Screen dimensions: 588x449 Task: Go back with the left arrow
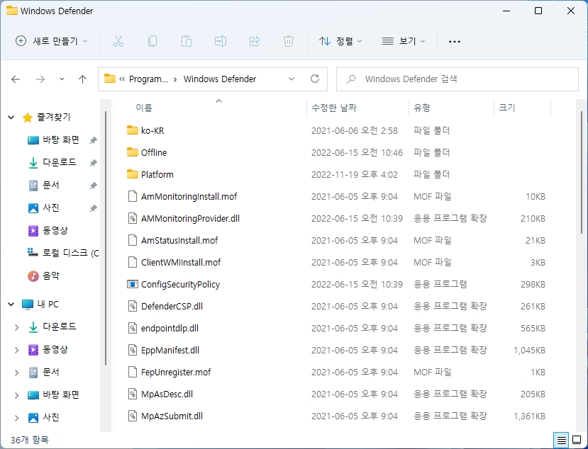pyautogui.click(x=16, y=79)
